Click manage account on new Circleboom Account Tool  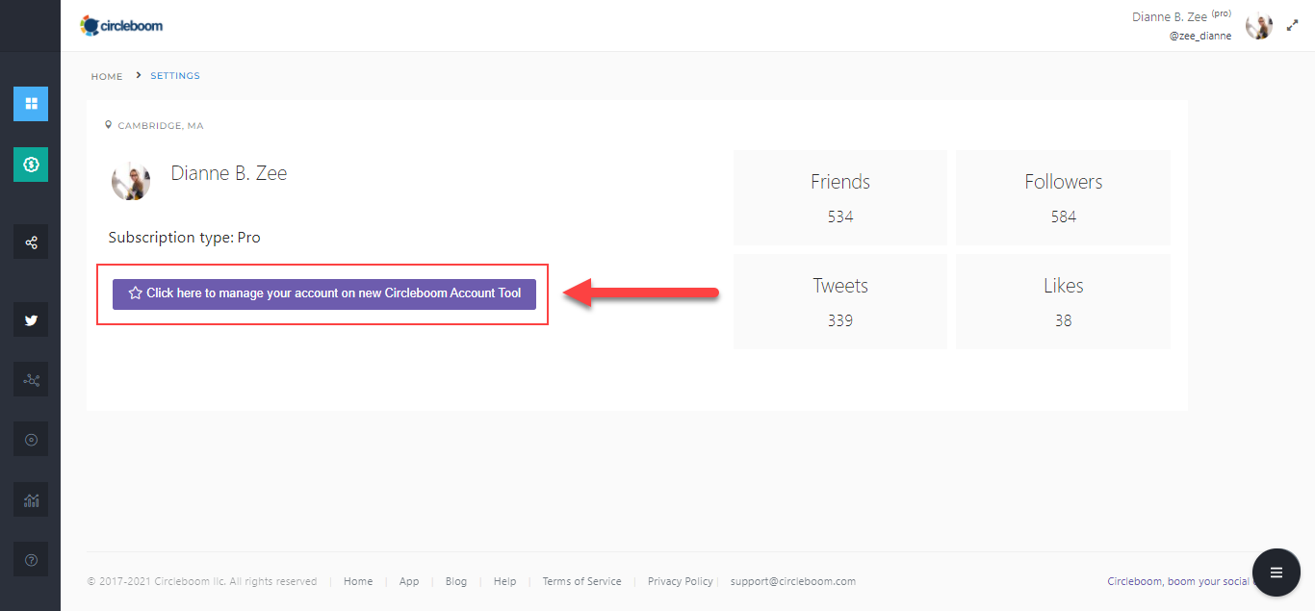click(x=324, y=293)
